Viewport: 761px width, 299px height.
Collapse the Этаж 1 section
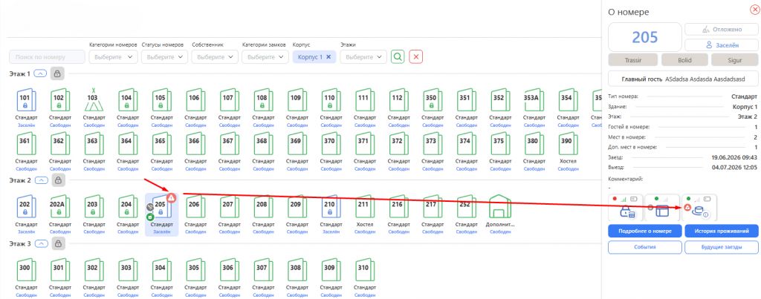41,73
